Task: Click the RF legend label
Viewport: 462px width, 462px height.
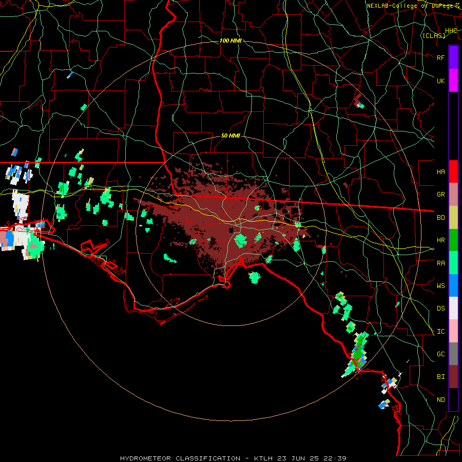Action: 440,57
